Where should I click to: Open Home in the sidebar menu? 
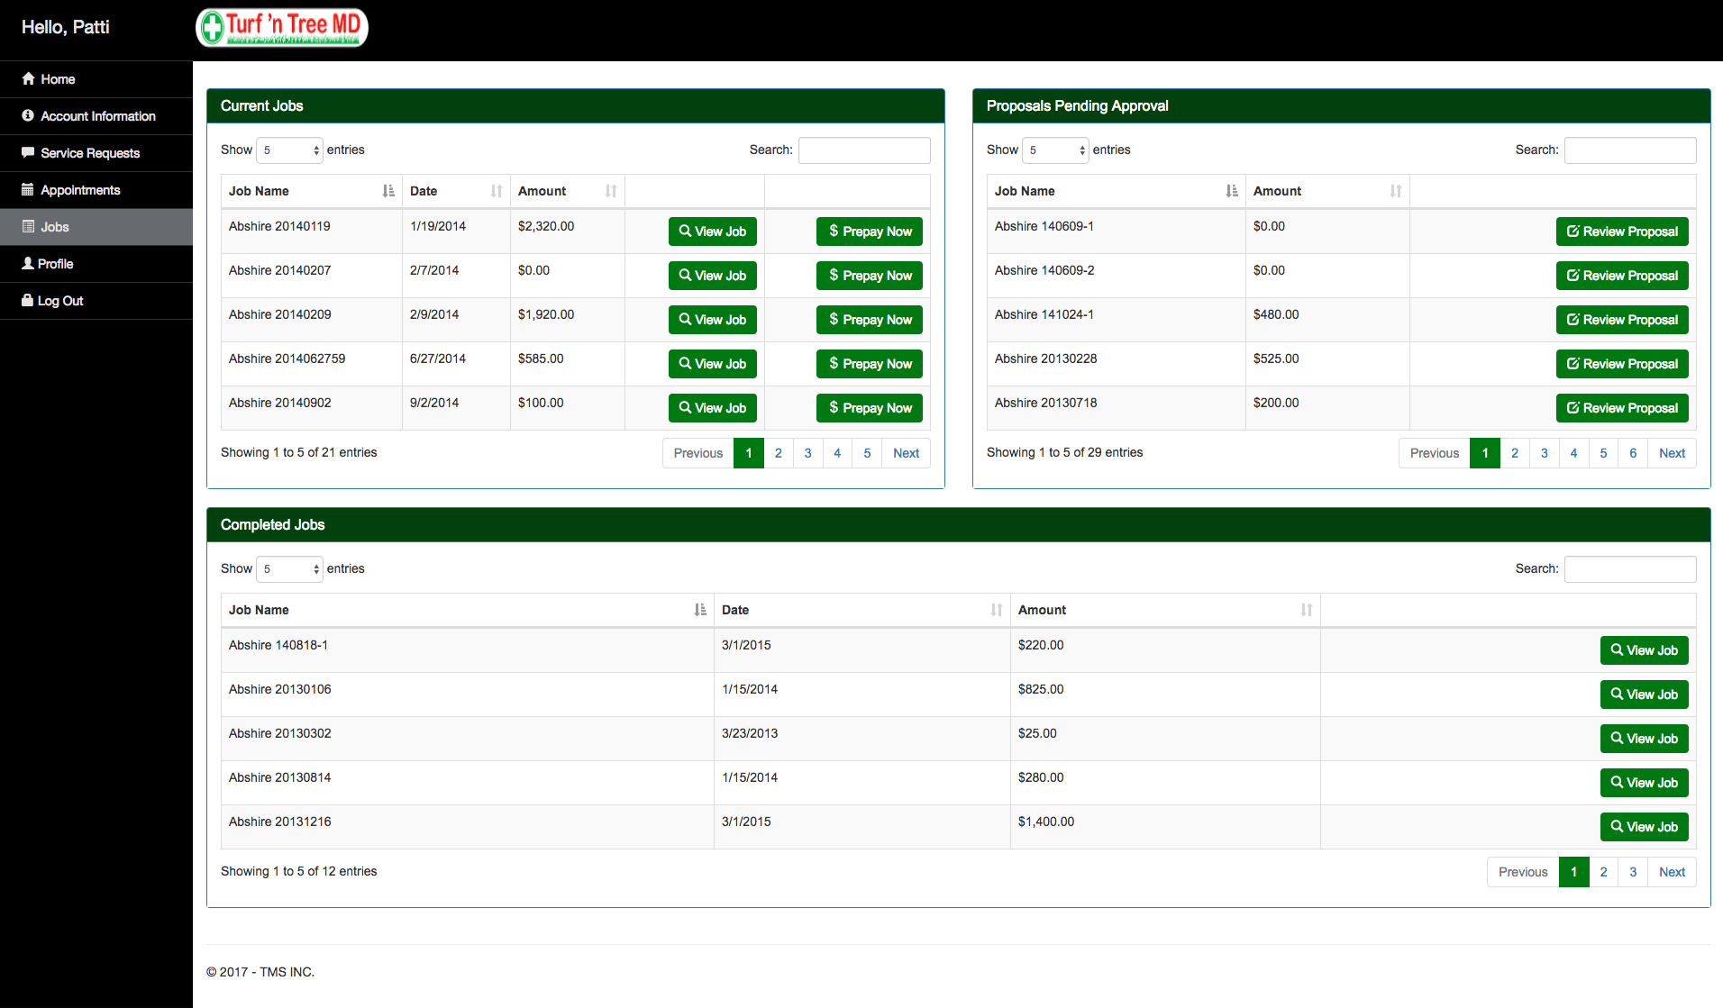pyautogui.click(x=96, y=79)
